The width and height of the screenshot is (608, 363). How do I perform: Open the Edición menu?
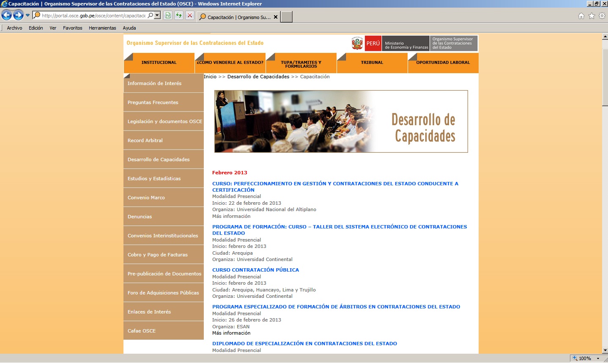(36, 28)
